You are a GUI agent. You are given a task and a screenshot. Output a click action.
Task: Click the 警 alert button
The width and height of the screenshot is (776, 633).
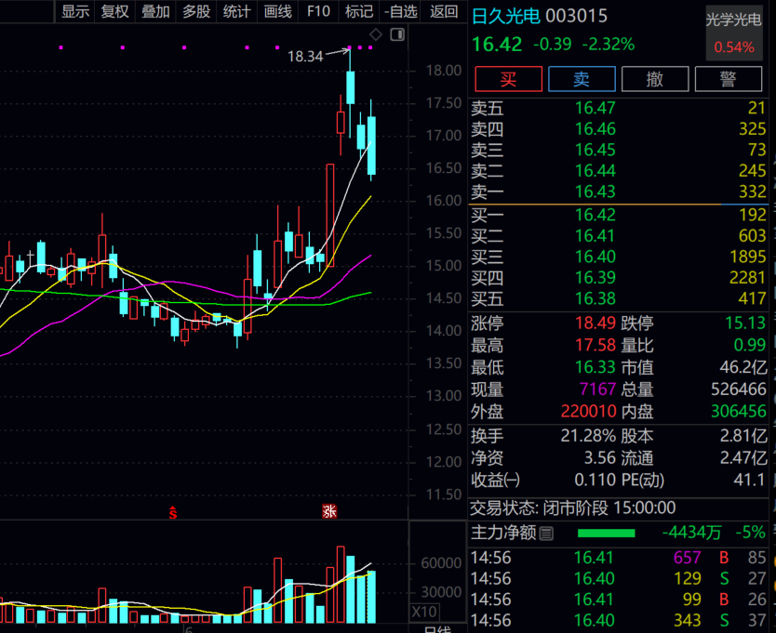728,79
